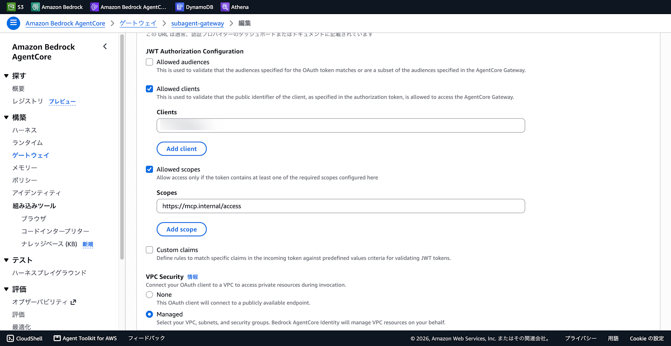671x346 pixels.
Task: Go to 概要 in the sidebar
Action: pos(18,89)
